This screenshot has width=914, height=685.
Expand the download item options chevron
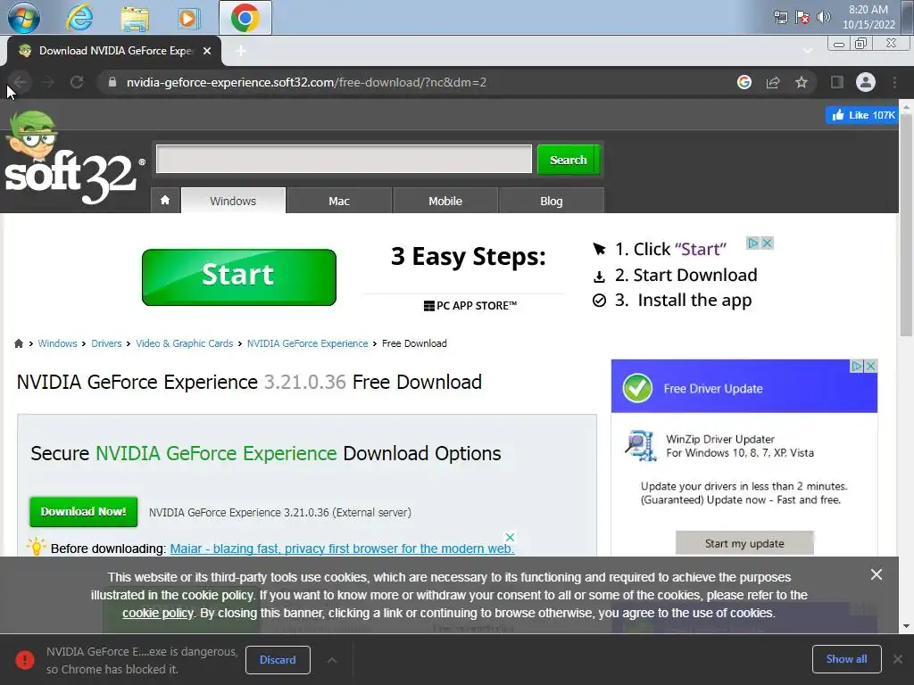click(x=332, y=660)
